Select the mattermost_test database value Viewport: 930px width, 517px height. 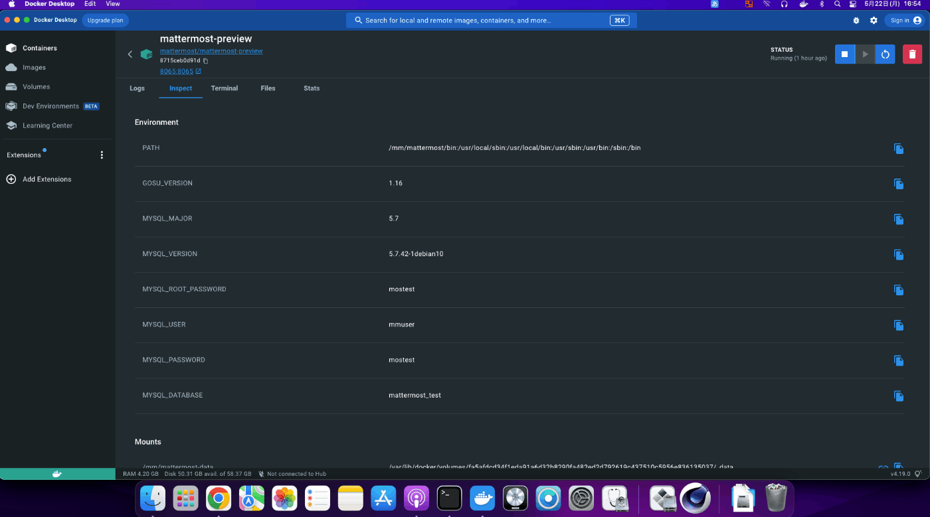pos(415,396)
